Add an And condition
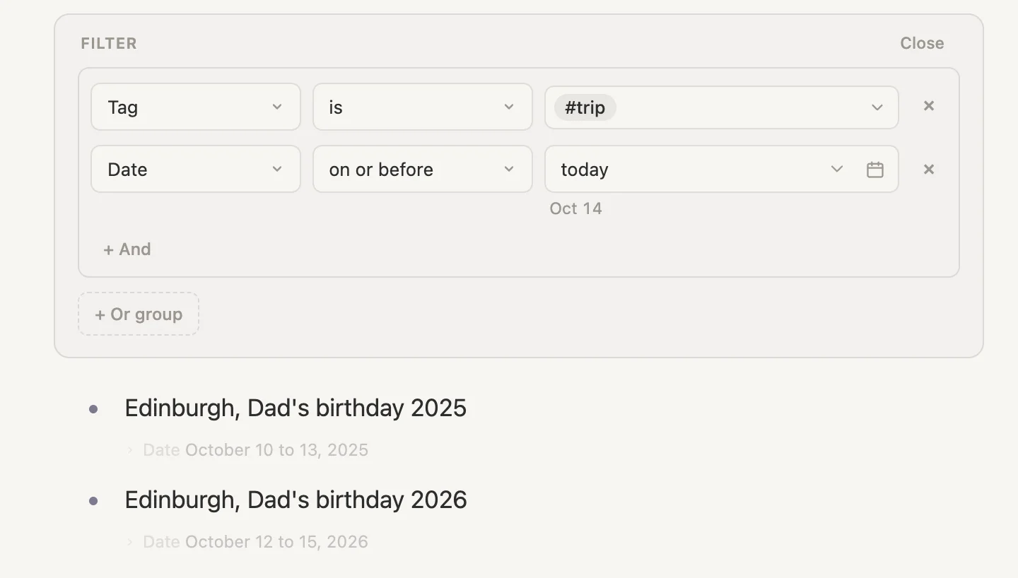1018x578 pixels. pyautogui.click(x=127, y=249)
